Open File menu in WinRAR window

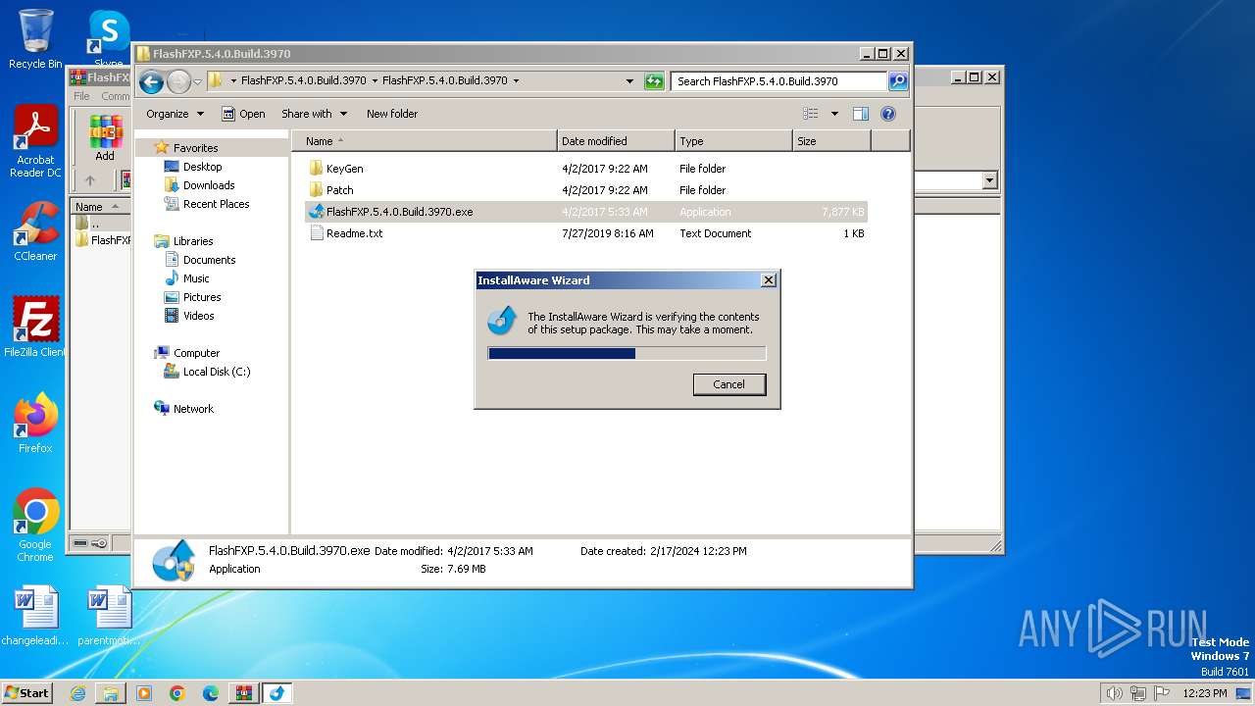(x=81, y=96)
